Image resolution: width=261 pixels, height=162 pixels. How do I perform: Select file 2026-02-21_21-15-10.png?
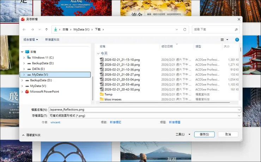(122, 60)
